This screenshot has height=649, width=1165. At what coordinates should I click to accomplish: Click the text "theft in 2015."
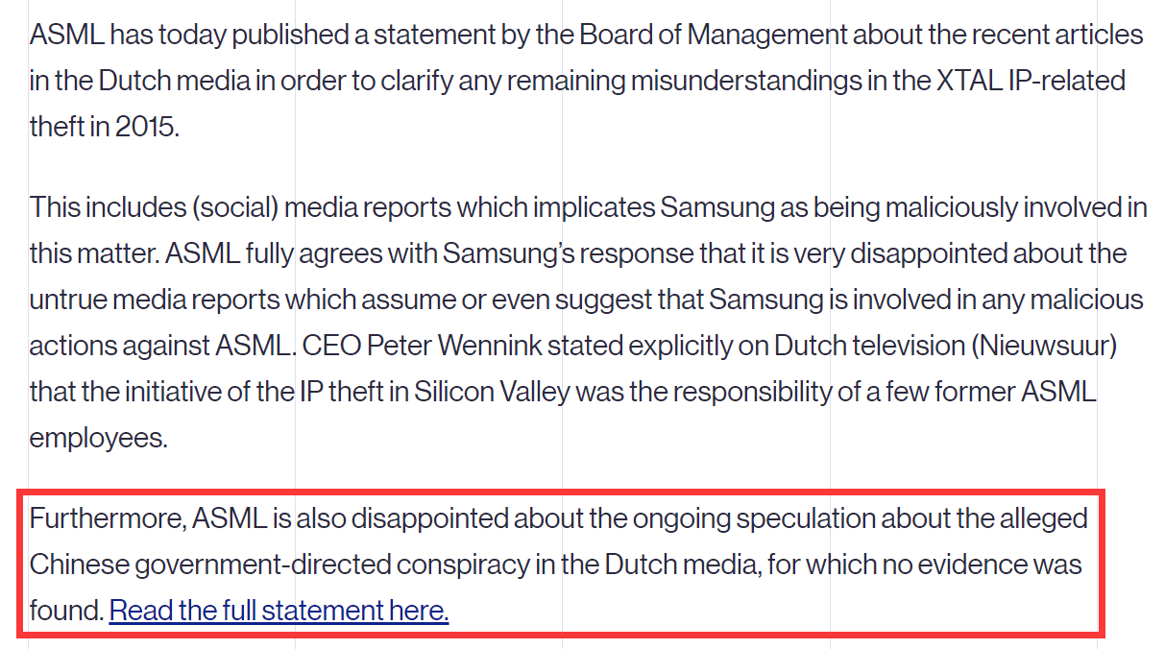(x=105, y=127)
